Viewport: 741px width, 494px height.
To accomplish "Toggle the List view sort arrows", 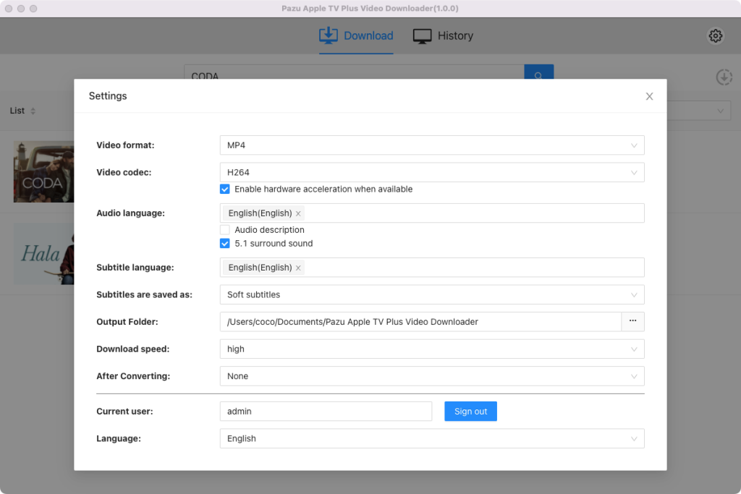I will [x=33, y=111].
